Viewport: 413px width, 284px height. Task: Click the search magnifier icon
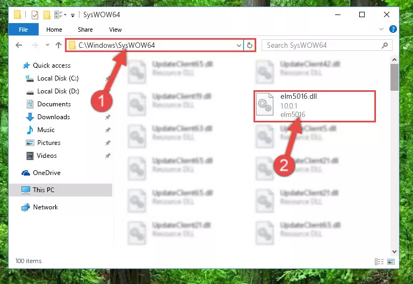(x=385, y=45)
